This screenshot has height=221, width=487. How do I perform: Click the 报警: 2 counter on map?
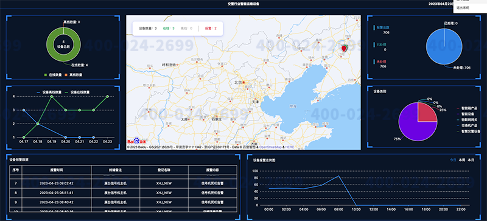[211, 28]
